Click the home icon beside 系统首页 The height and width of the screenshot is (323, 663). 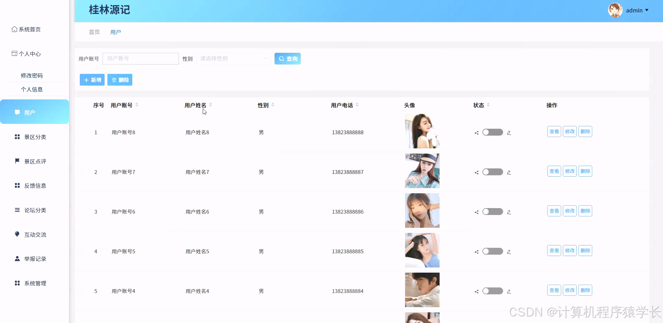pyautogui.click(x=15, y=29)
